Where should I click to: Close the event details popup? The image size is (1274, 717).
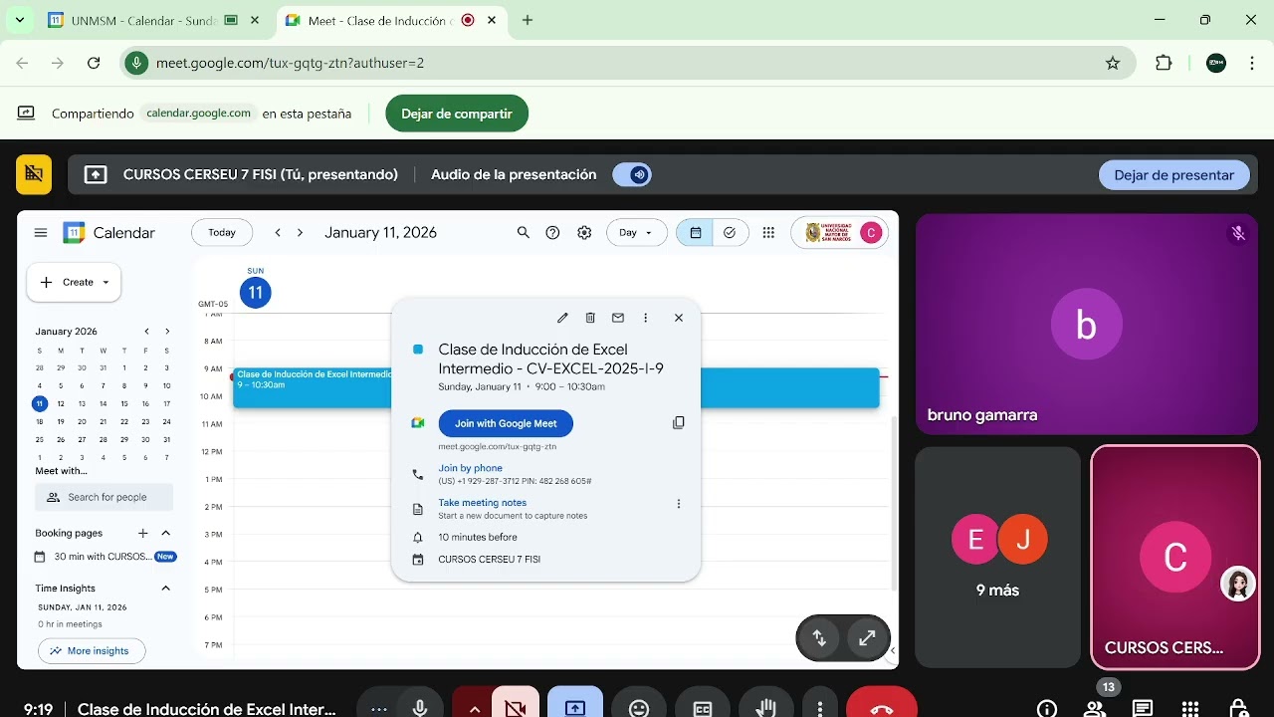click(x=679, y=318)
